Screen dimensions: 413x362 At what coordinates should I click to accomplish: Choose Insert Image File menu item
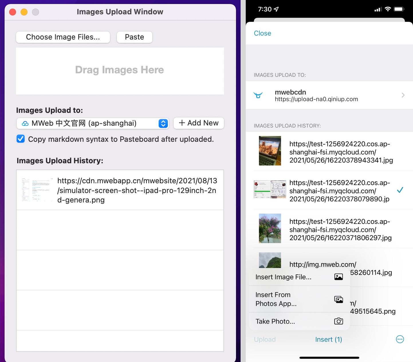point(300,277)
